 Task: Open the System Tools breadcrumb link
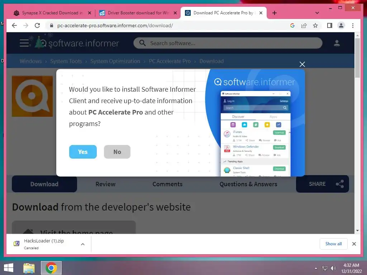coord(66,61)
